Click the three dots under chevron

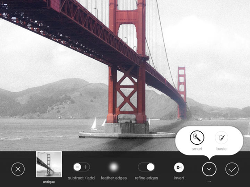coord(209,181)
